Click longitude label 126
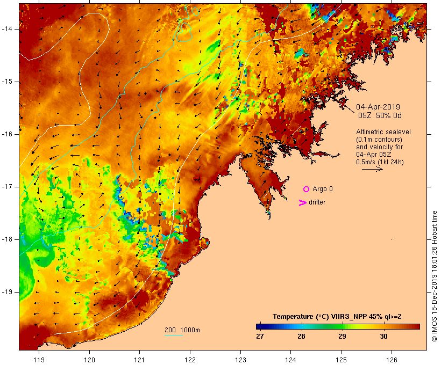441x365 pixels. click(x=392, y=360)
